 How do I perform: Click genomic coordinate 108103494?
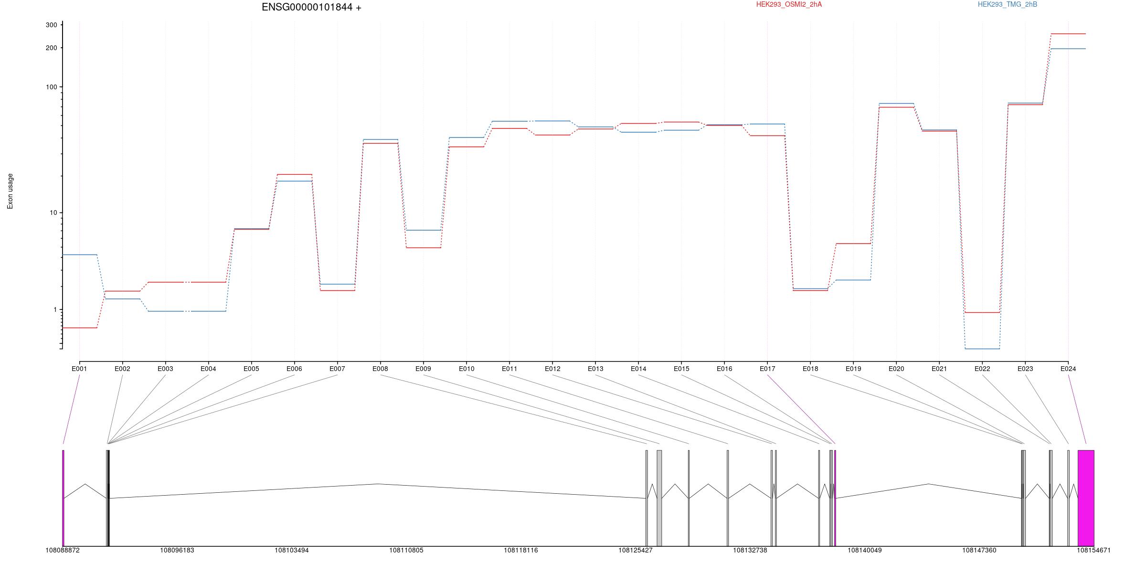[292, 551]
